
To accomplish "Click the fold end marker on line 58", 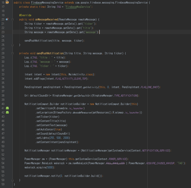I will (x=12, y=180).
